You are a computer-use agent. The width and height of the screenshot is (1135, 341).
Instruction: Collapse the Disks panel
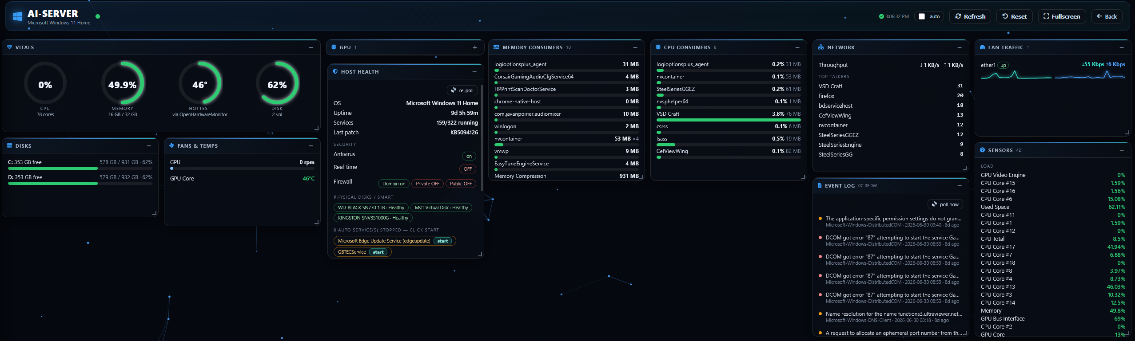pos(149,146)
